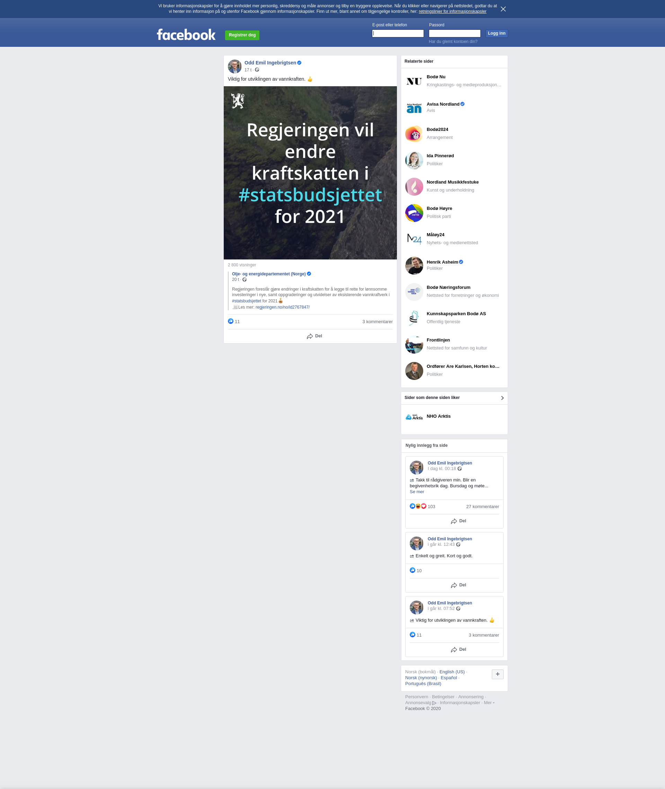Click the like reaction icon under main post

tap(230, 321)
